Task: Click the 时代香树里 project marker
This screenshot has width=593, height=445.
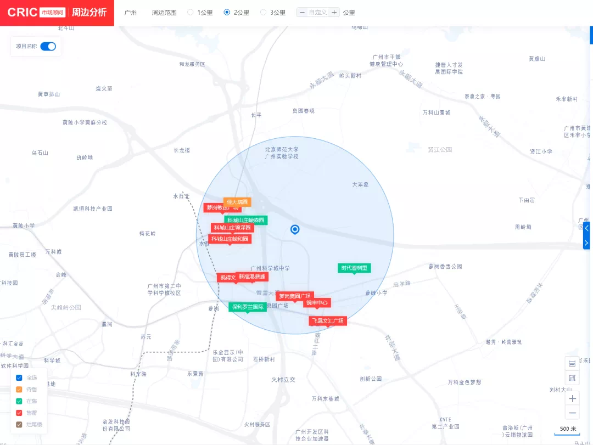Action: [x=354, y=268]
